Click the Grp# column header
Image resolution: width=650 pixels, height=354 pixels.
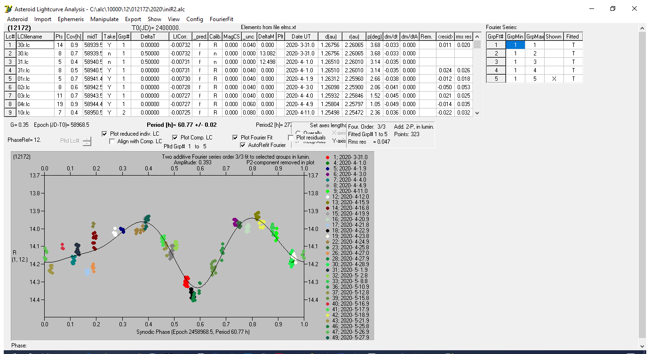coord(124,36)
